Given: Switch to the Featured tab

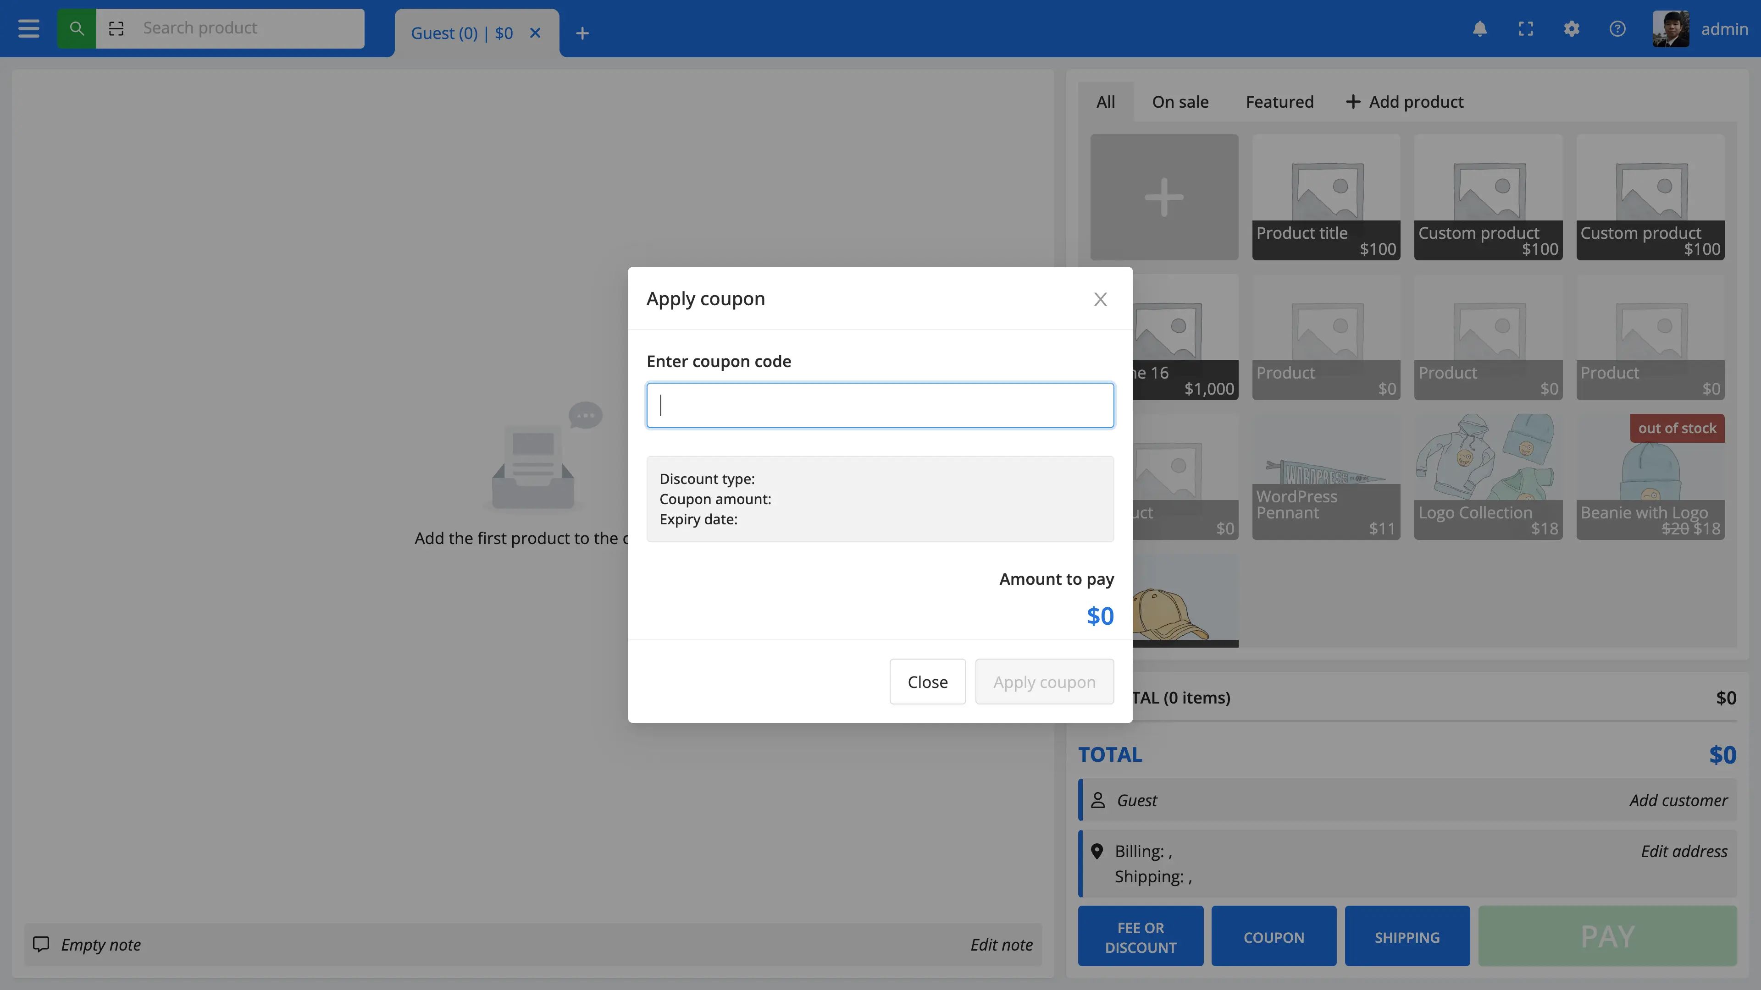Looking at the screenshot, I should (1279, 102).
